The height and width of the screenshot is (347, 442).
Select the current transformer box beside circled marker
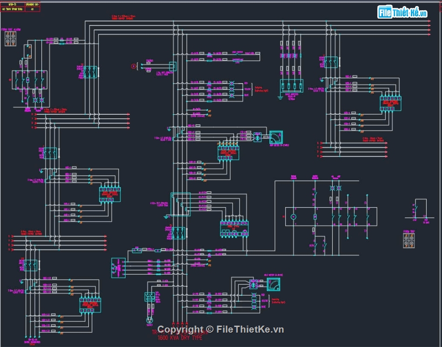[x=173, y=66]
